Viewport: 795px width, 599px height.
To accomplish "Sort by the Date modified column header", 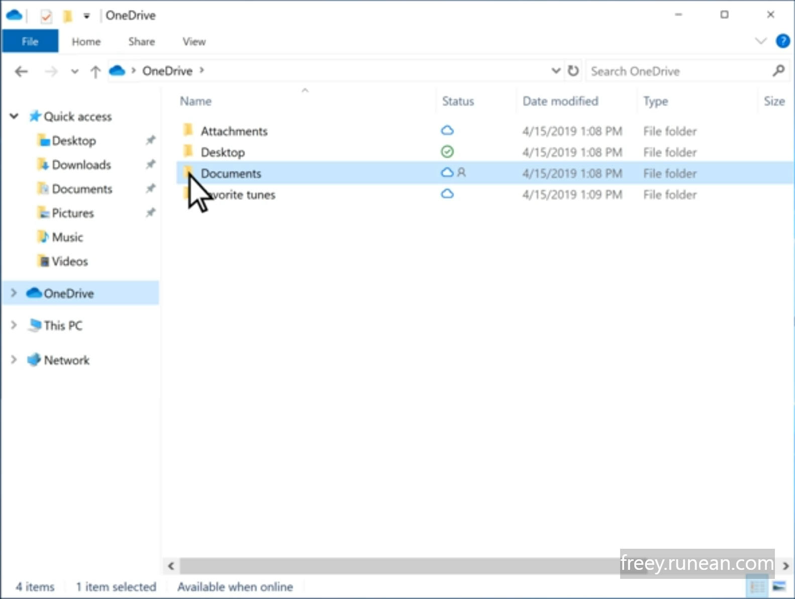I will tap(560, 101).
